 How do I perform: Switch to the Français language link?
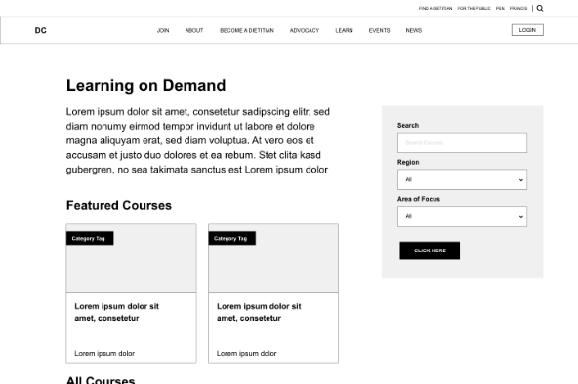(518, 8)
